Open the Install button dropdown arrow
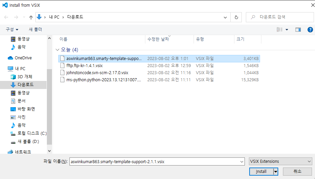 click(276, 172)
